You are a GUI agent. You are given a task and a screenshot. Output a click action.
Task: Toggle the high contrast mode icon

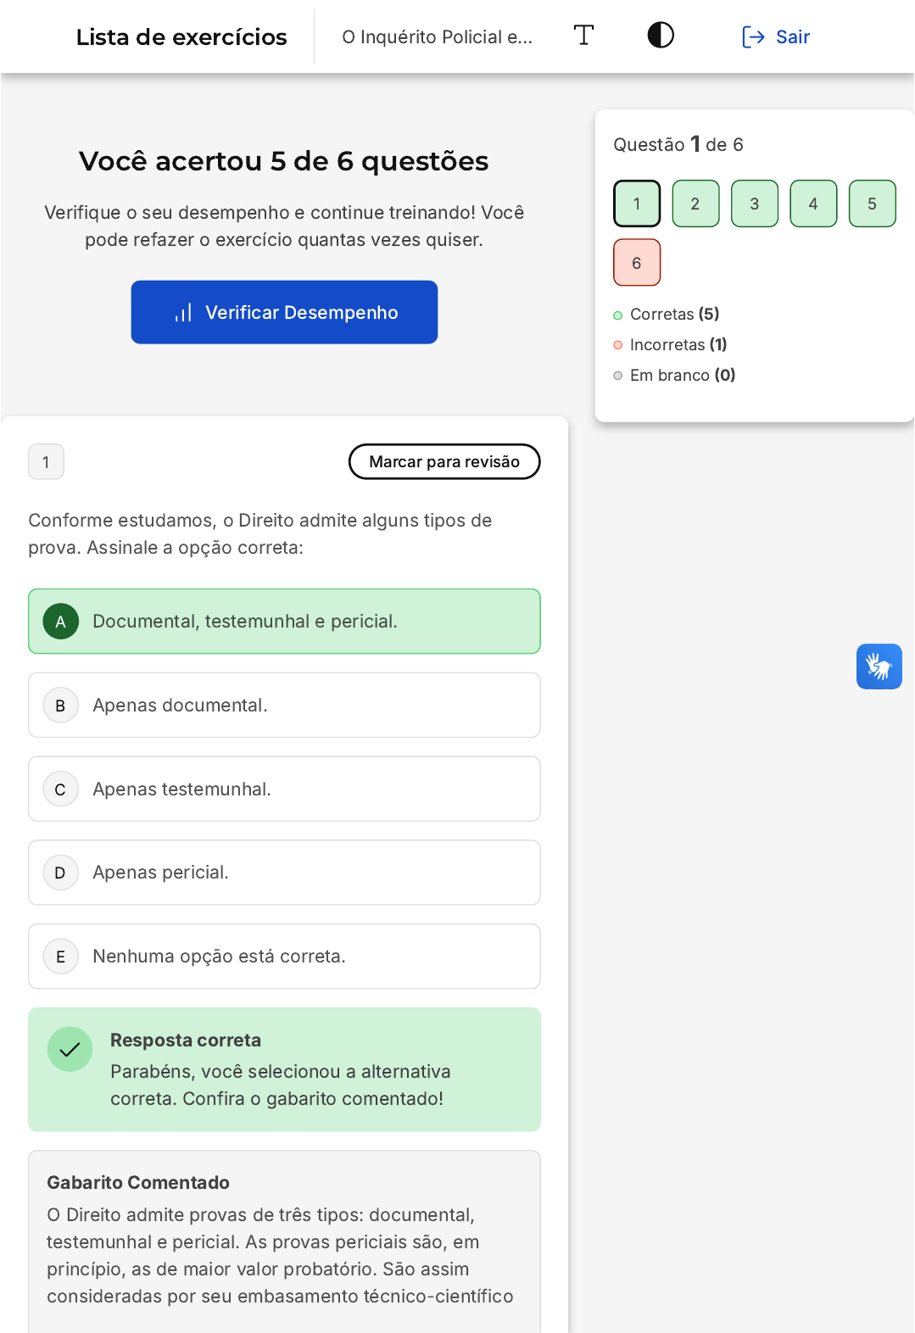point(661,36)
